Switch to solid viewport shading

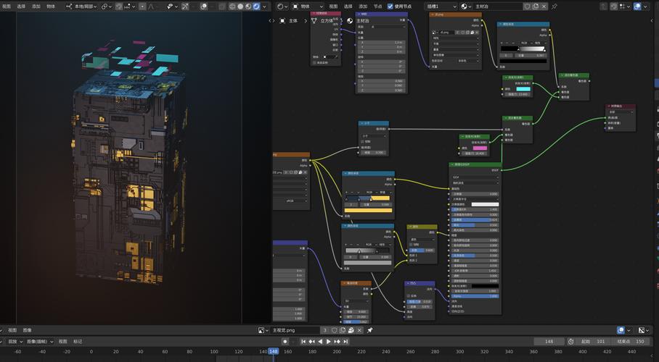(x=240, y=7)
